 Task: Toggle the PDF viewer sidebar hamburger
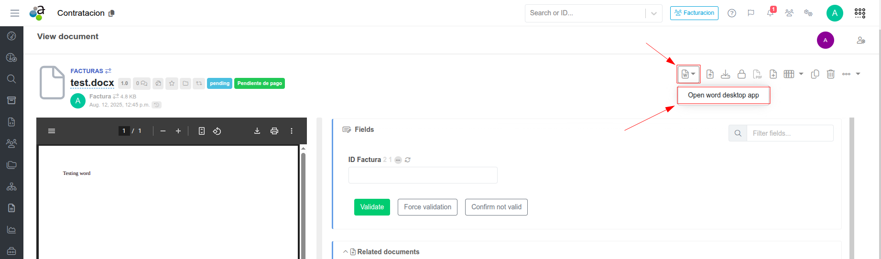(x=52, y=131)
